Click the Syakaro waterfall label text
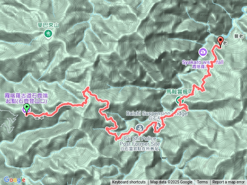 pyautogui.click(x=203, y=62)
